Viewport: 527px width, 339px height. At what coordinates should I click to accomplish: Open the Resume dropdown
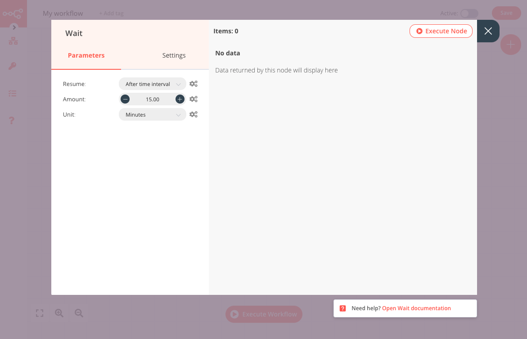[152, 84]
